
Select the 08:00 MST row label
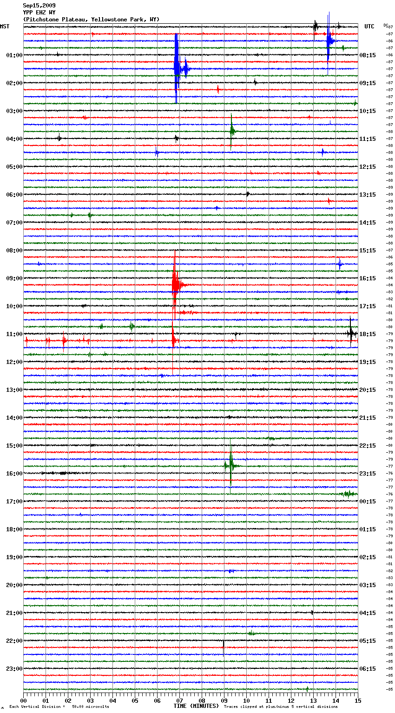click(14, 251)
